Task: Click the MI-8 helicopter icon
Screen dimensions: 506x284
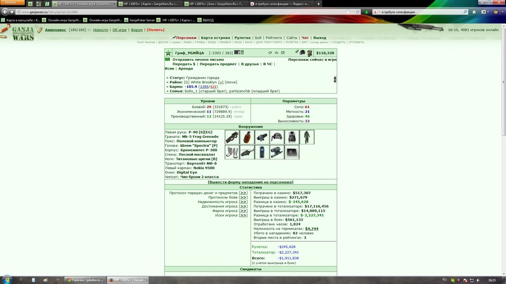Action: point(247,152)
